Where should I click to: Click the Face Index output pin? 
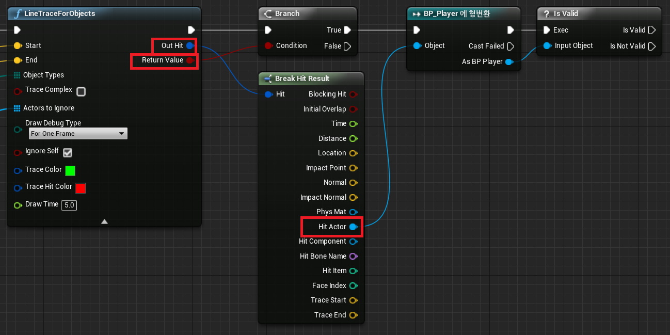354,285
